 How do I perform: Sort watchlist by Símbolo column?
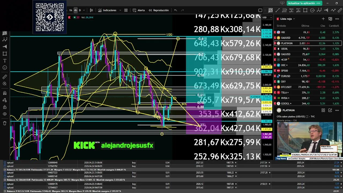pyautogui.click(x=281, y=26)
